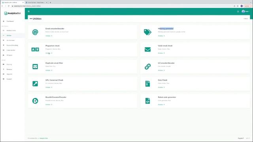
Task: Open Actions link under Plagiarism check
Action: click(49, 53)
